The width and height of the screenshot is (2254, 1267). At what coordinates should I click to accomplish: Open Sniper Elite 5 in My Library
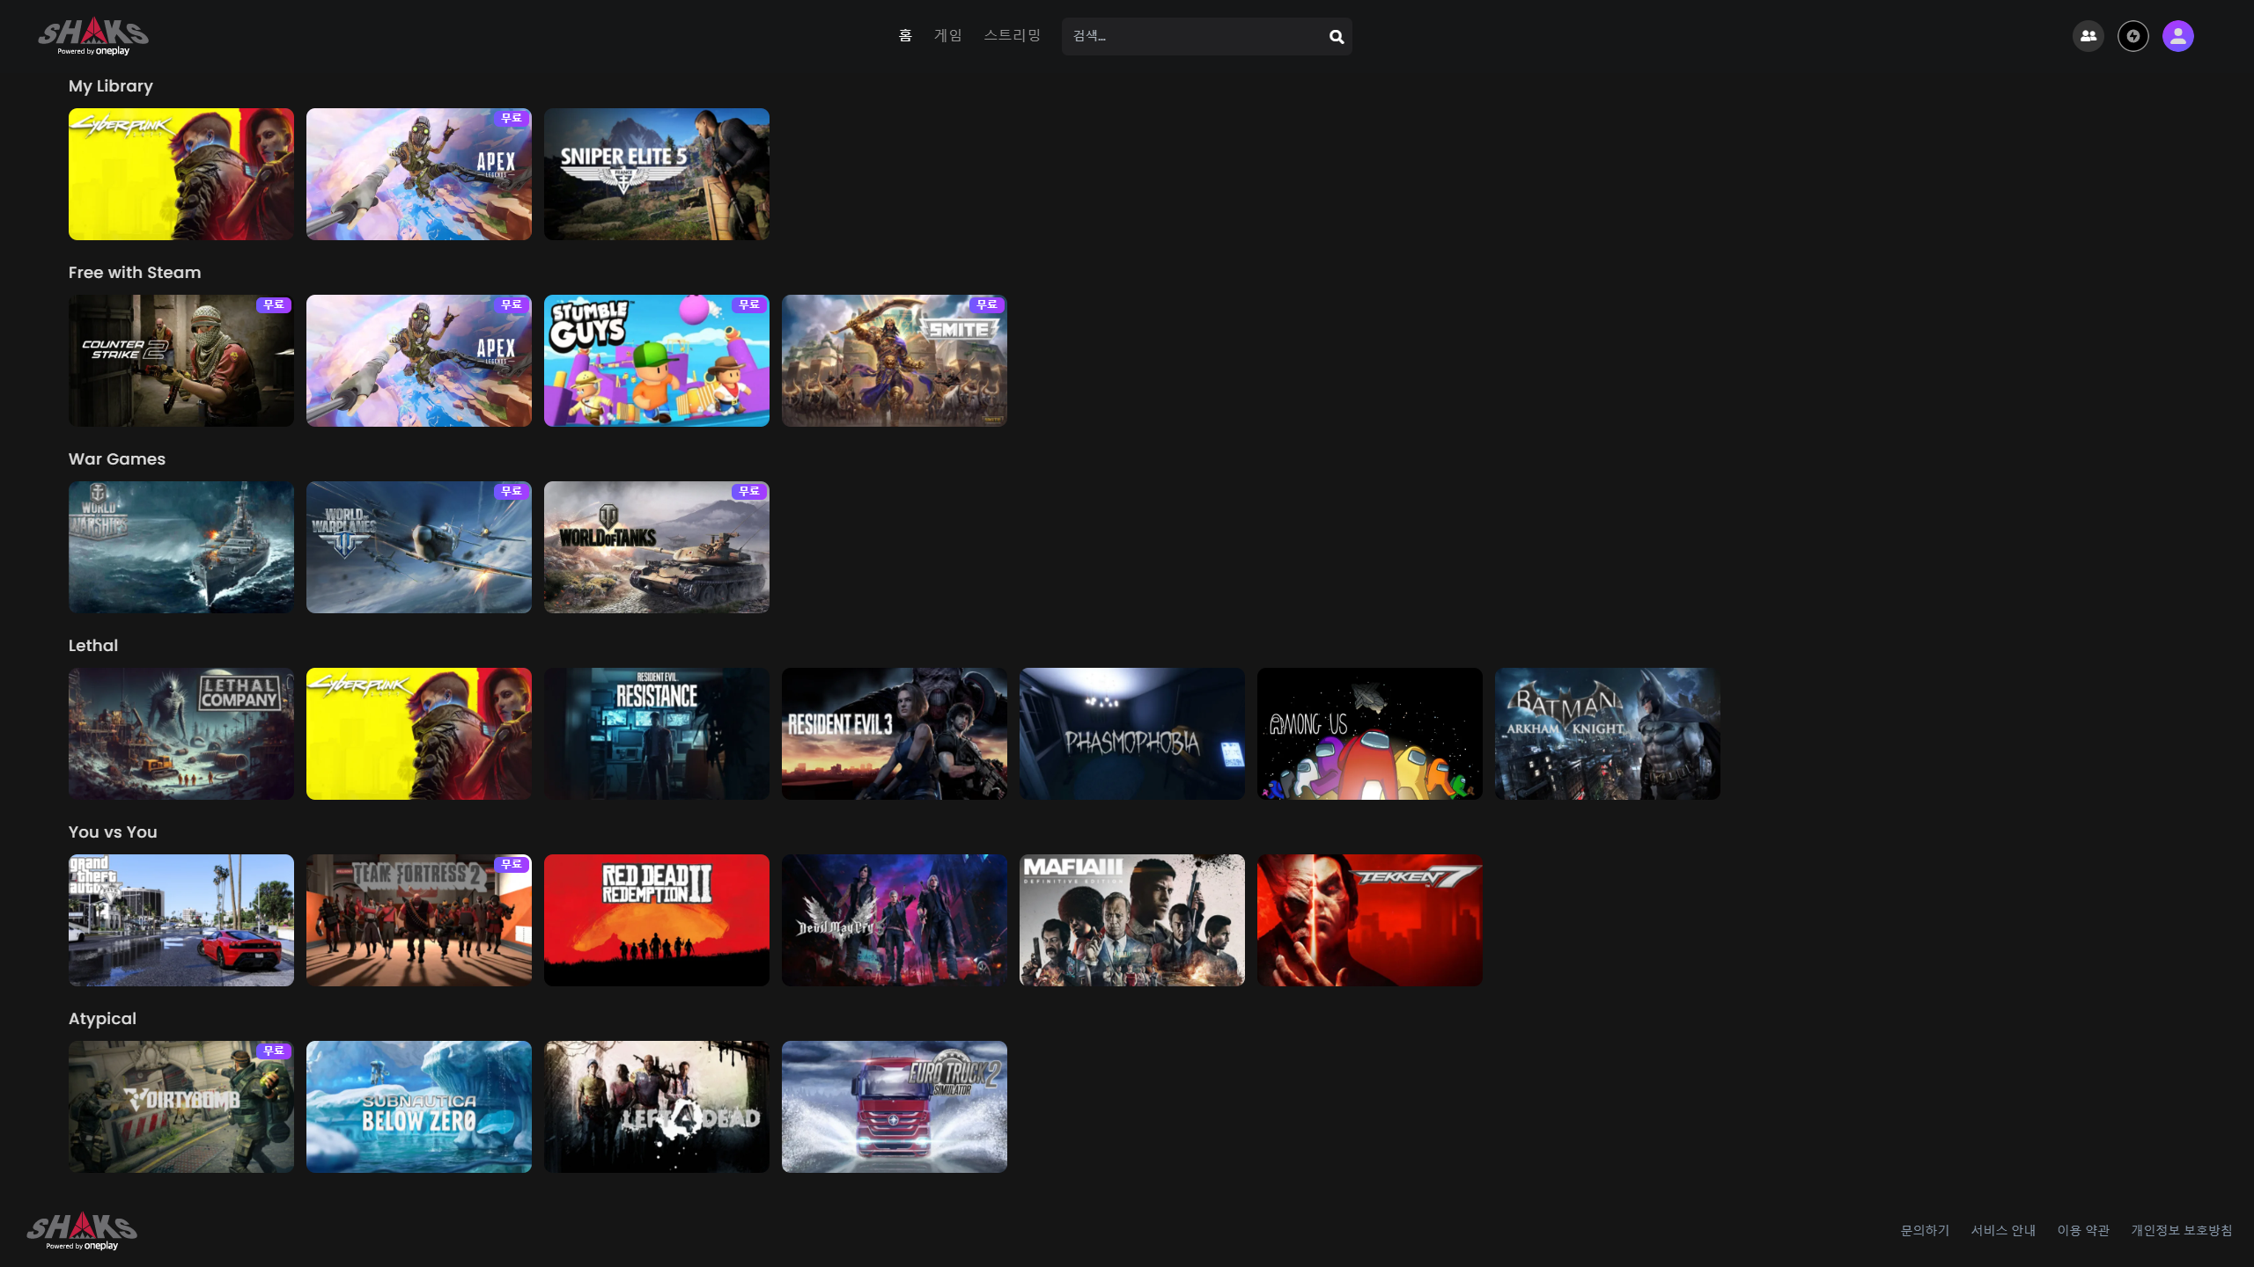click(656, 174)
